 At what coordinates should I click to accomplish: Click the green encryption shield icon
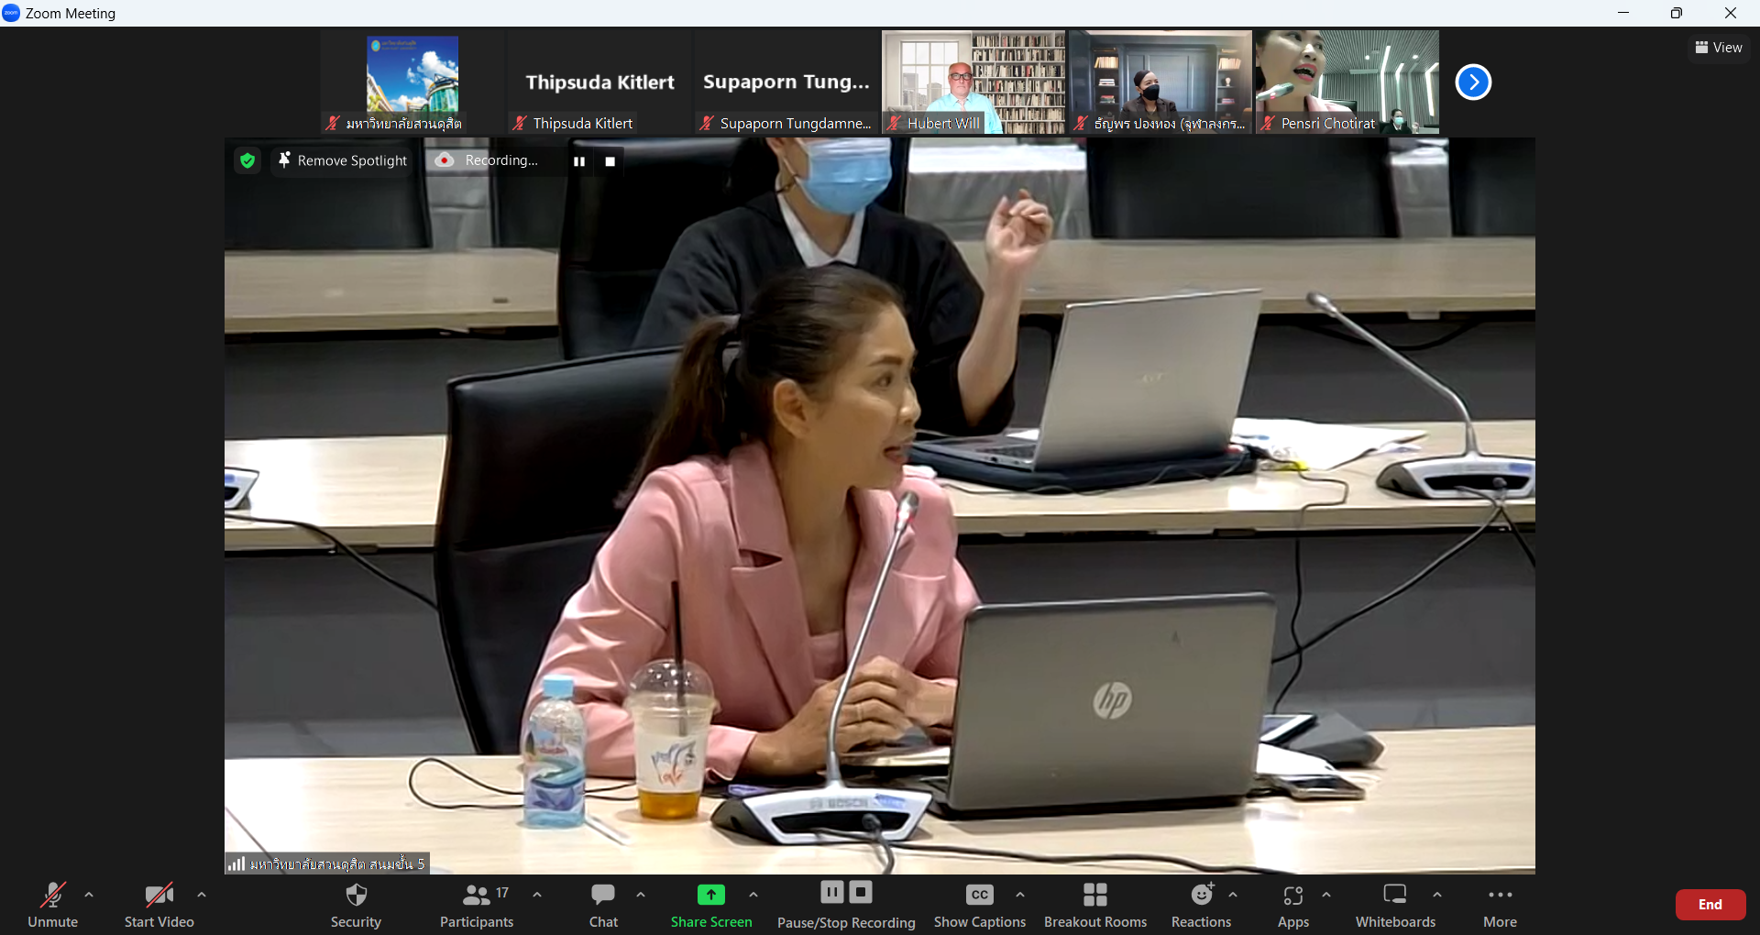(247, 160)
